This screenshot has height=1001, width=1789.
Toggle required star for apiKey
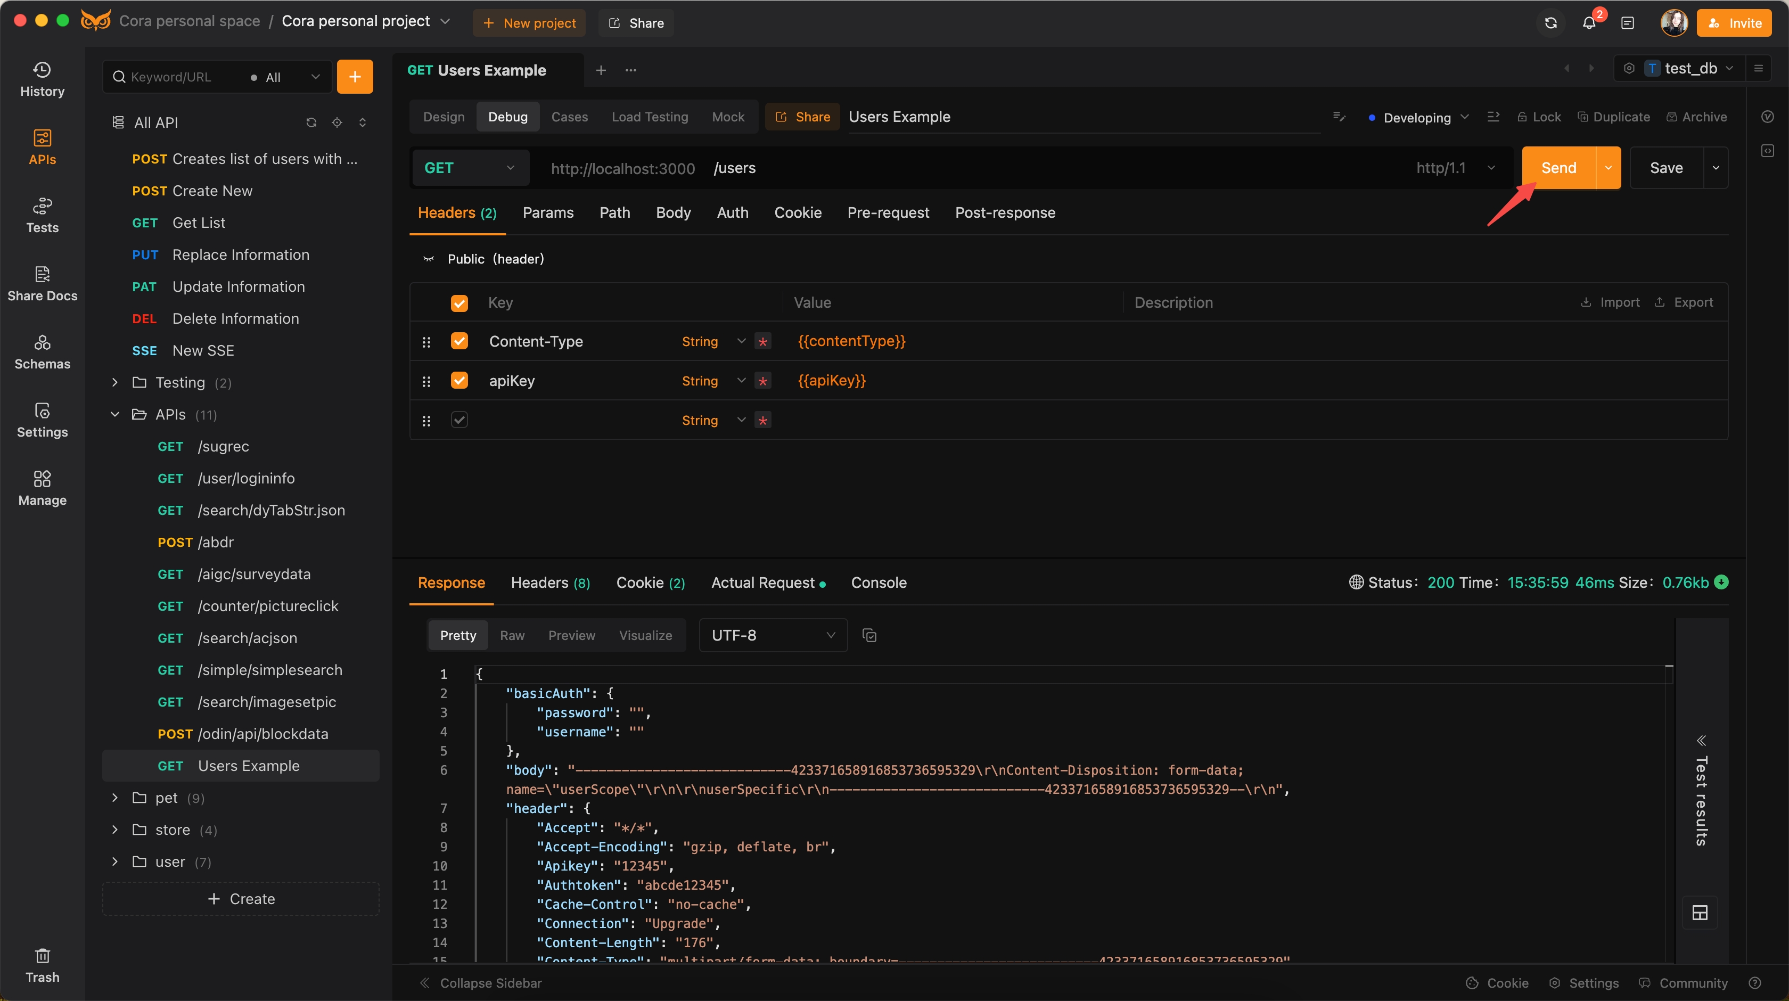tap(762, 381)
